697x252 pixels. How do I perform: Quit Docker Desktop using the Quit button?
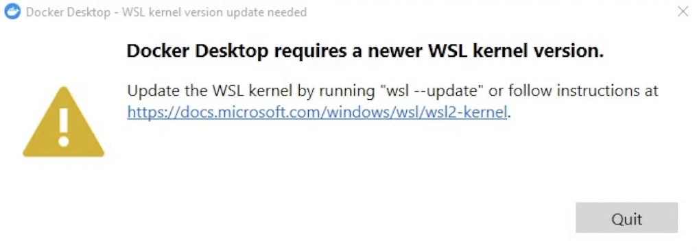tap(627, 218)
